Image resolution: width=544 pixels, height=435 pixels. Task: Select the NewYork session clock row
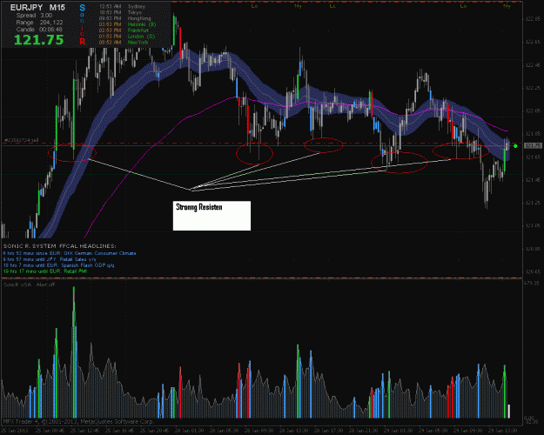pyautogui.click(x=124, y=43)
